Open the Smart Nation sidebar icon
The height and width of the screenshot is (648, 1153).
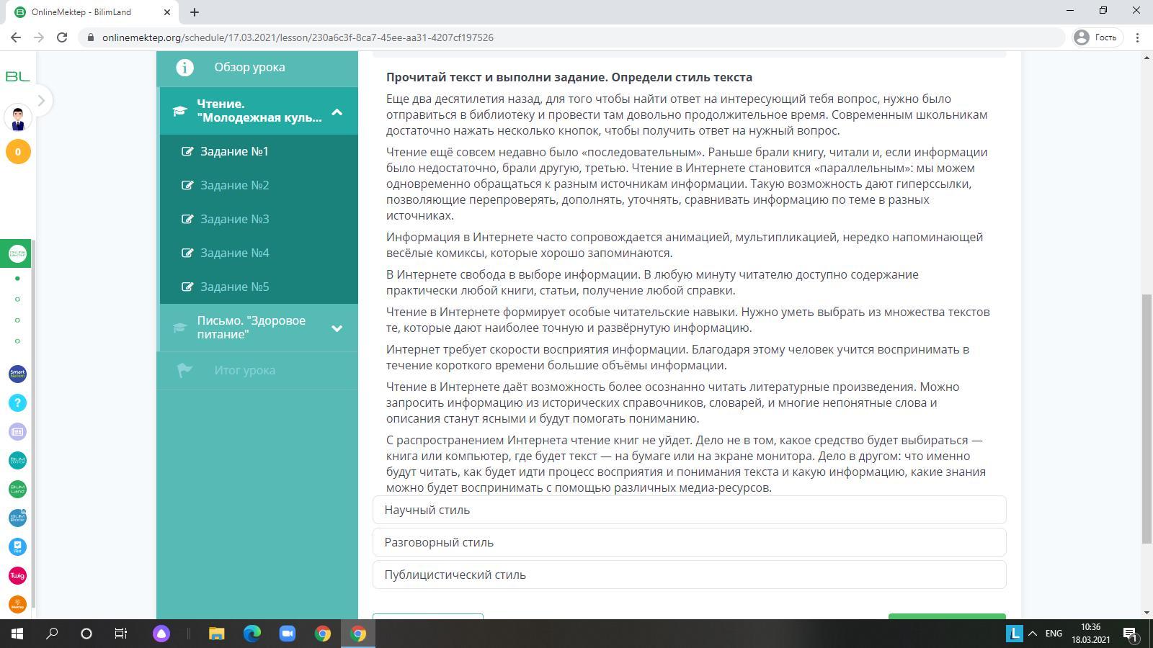pyautogui.click(x=17, y=374)
